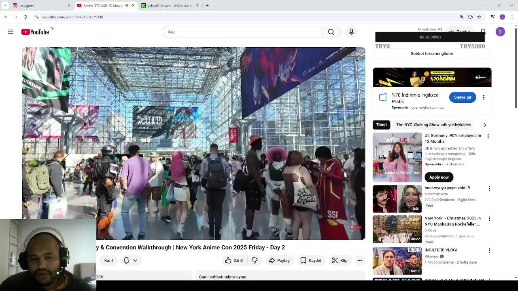518x291 pixels.
Task: Go to the YouTube home logo
Action: coord(35,32)
